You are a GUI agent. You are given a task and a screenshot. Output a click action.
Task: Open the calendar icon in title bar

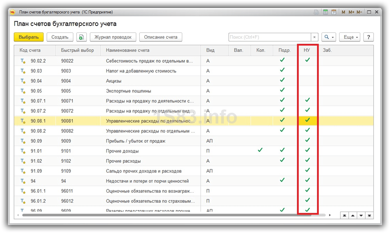(333, 12)
